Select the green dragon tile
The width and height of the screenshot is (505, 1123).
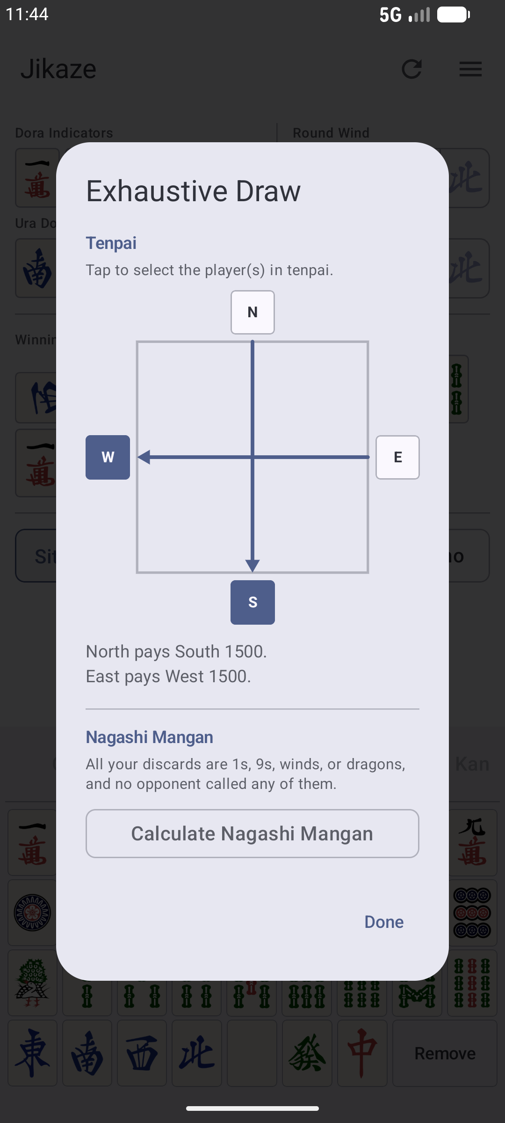307,1053
